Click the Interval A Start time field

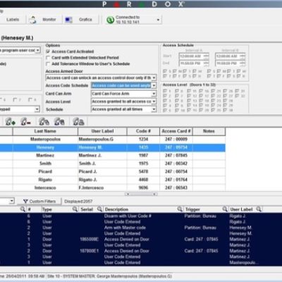coord(191,56)
